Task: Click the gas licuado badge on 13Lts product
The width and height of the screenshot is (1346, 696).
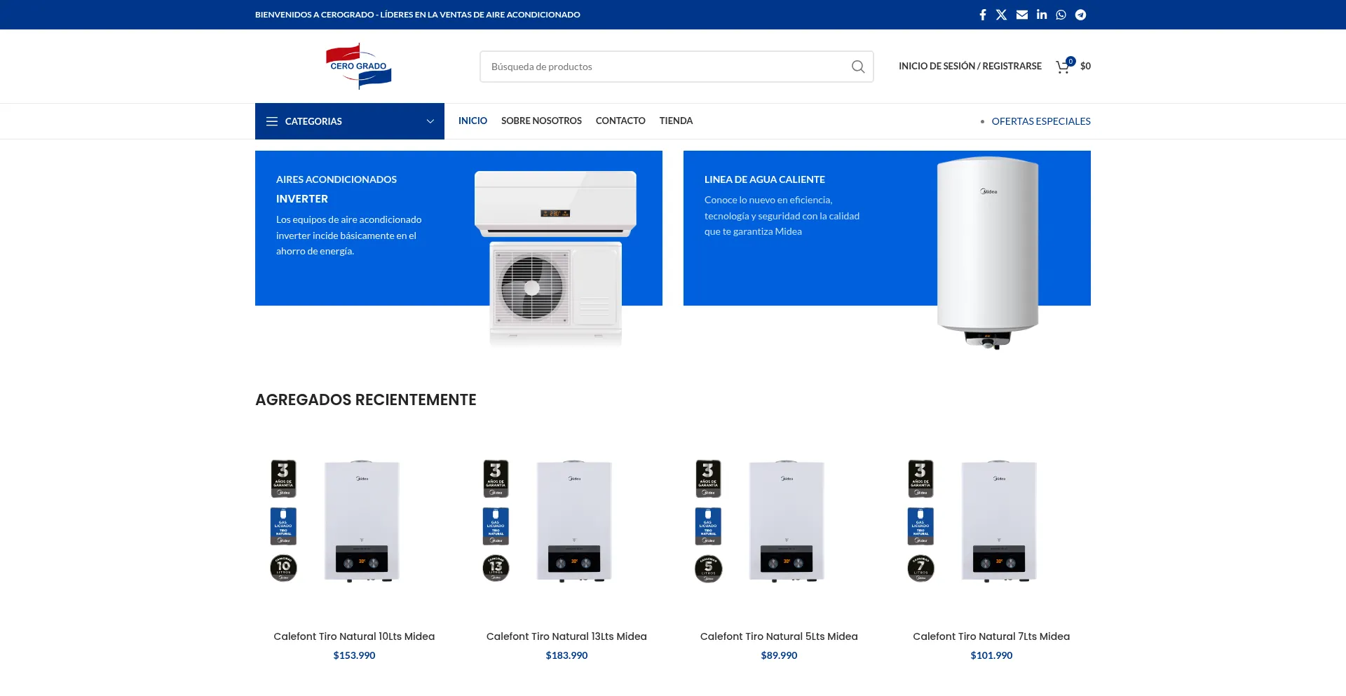Action: click(496, 526)
